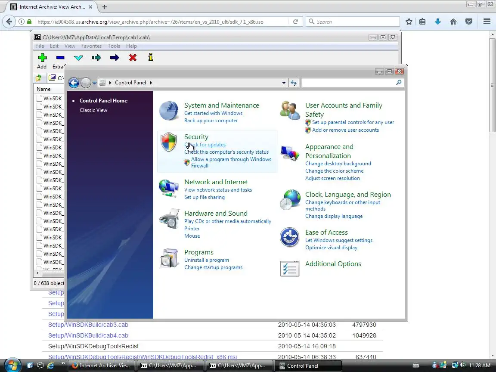Open the 7-Zip Help menu
The width and height of the screenshot is (496, 372).
[x=132, y=46]
